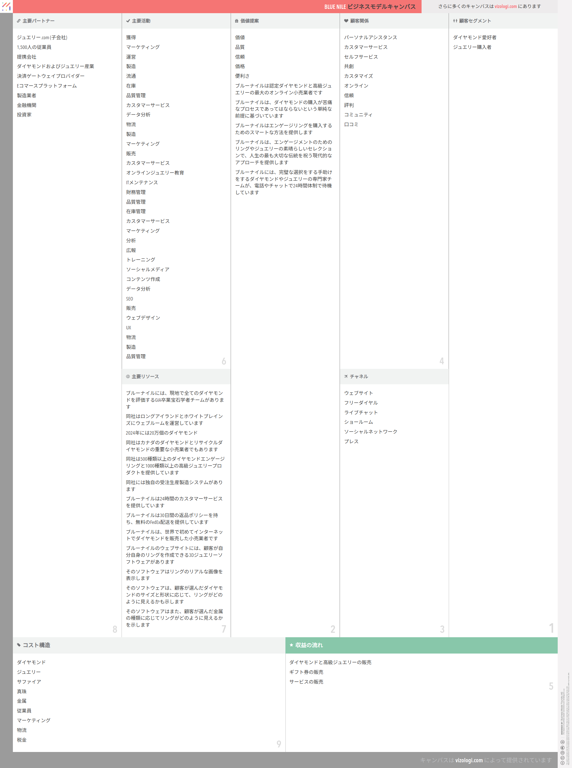The width and height of the screenshot is (572, 768).
Task: Click the star icon beside 収益の流れ
Action: click(x=291, y=645)
